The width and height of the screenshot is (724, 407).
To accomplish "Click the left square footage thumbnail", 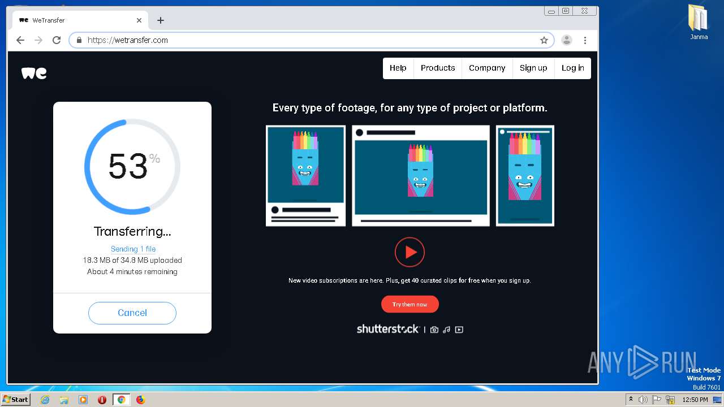I will (305, 176).
